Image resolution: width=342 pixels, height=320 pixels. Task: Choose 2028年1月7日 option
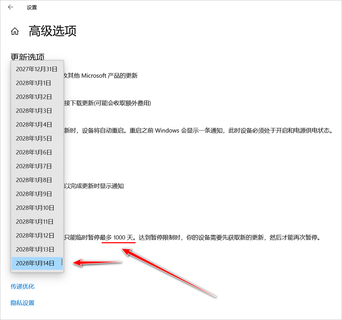(x=34, y=166)
